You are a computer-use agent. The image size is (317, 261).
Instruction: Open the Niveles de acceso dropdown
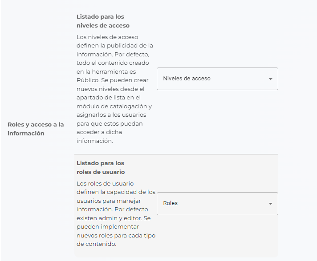point(217,79)
